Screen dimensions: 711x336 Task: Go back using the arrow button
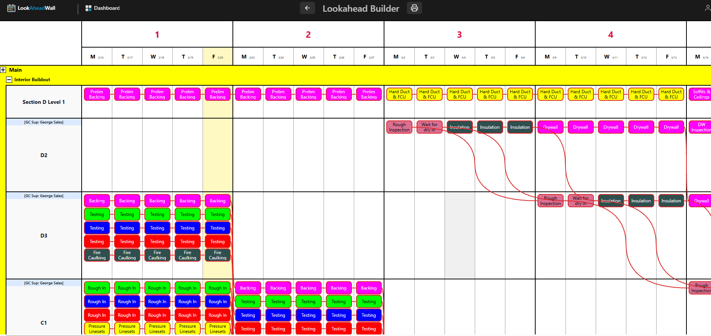307,8
